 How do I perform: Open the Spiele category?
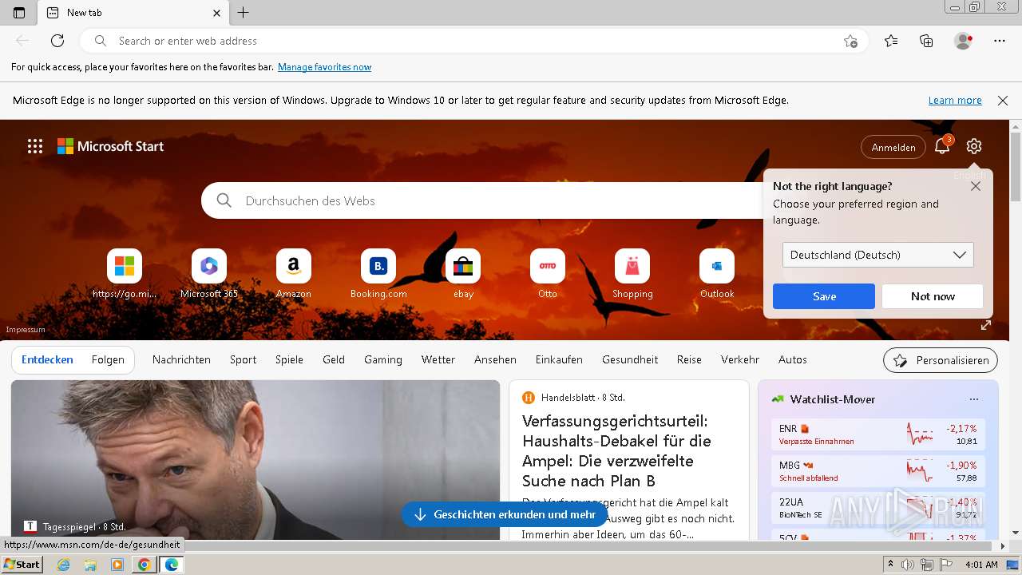click(x=289, y=359)
